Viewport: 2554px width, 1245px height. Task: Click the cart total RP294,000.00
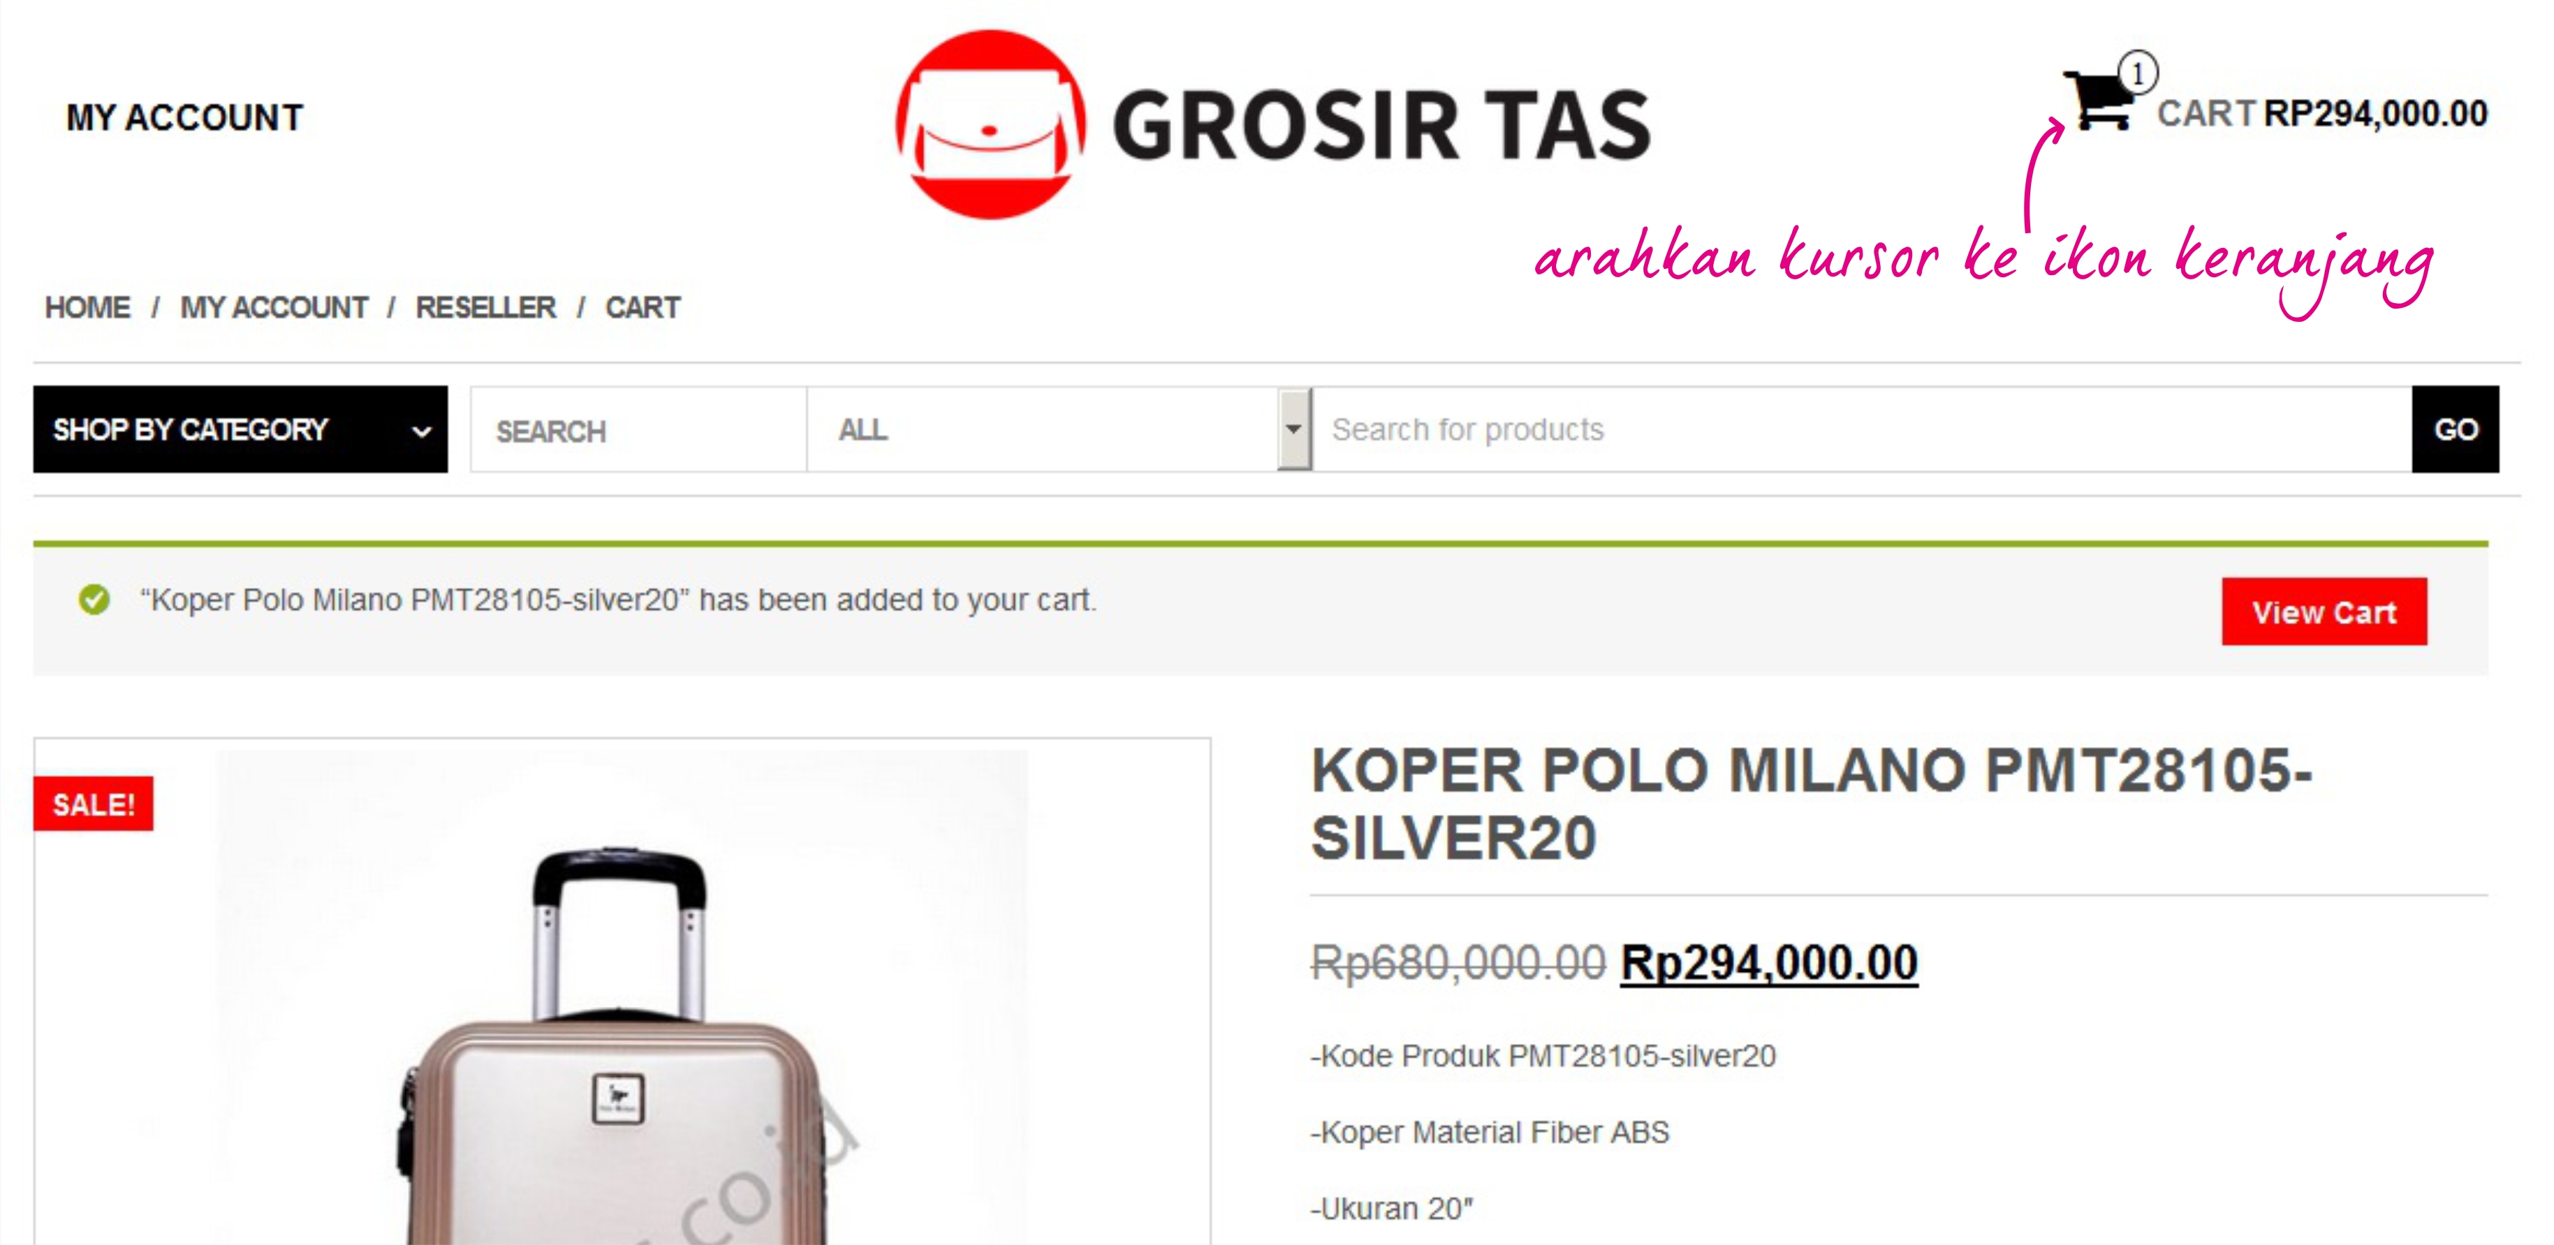2375,113
